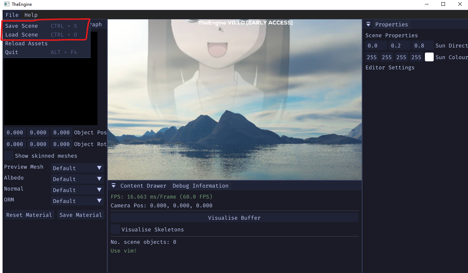Click the green Use vim! text

(124, 251)
